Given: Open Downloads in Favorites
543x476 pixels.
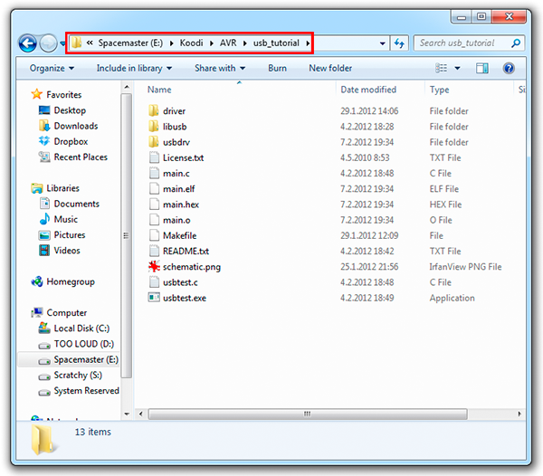Looking at the screenshot, I should click(x=76, y=126).
